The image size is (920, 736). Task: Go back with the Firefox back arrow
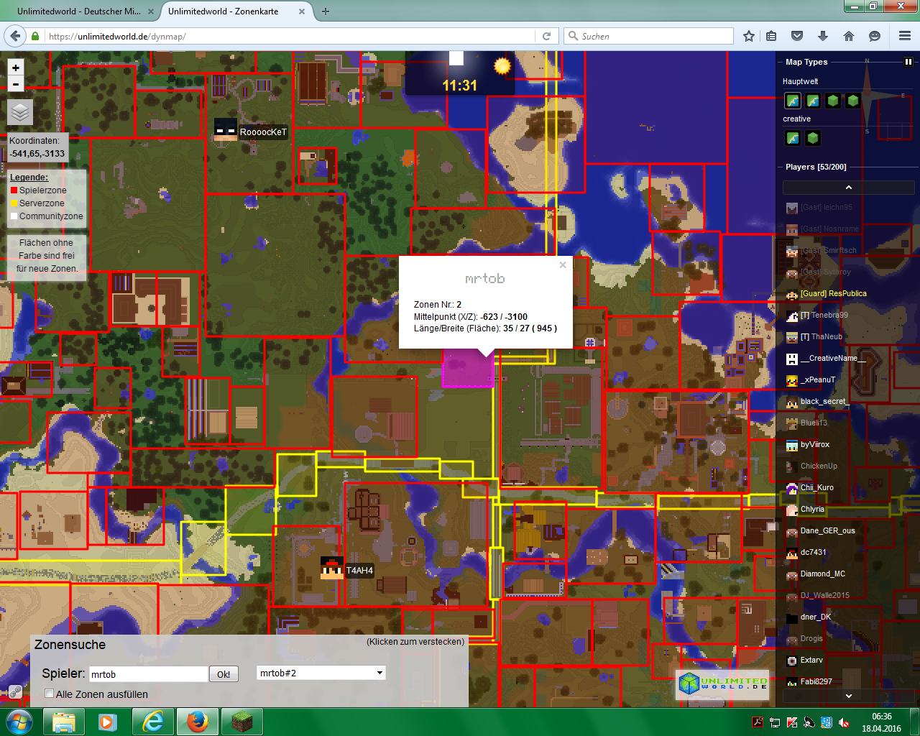(x=14, y=36)
